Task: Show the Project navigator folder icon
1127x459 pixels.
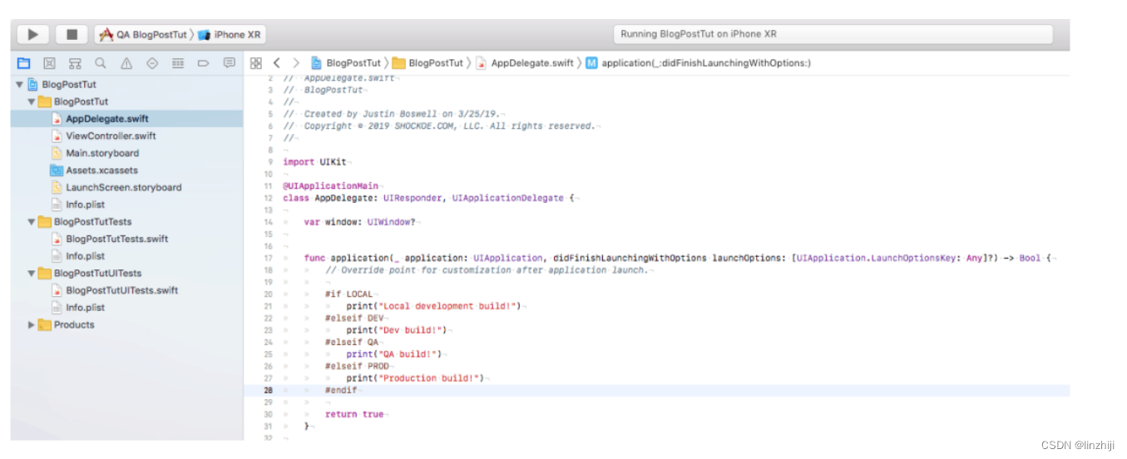Action: point(24,63)
